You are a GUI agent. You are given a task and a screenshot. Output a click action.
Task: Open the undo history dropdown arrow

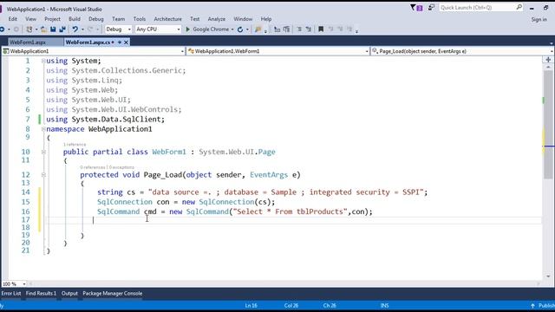pos(82,29)
